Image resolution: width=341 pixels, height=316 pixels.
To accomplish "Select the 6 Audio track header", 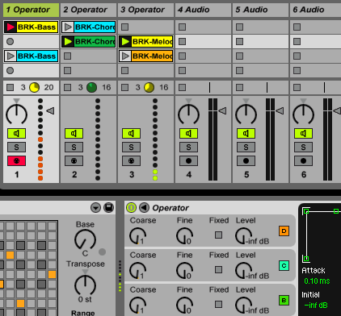I will pyautogui.click(x=315, y=10).
